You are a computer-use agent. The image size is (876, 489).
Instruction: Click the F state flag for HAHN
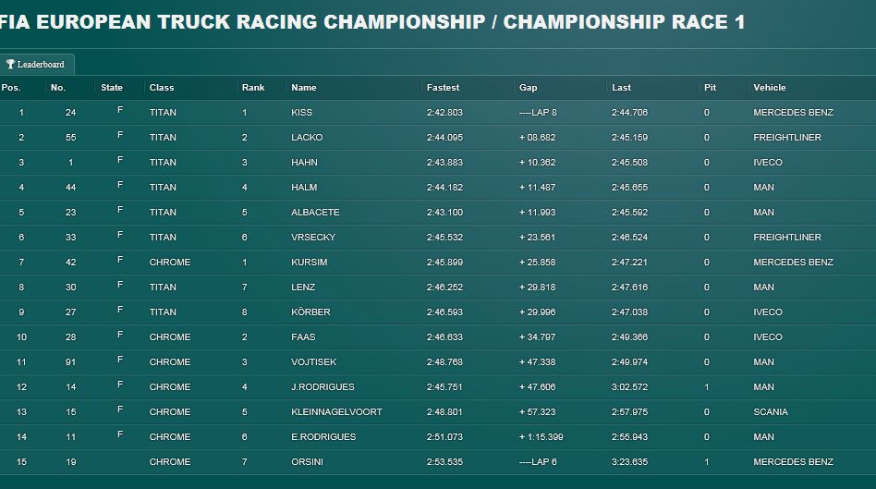(x=120, y=161)
